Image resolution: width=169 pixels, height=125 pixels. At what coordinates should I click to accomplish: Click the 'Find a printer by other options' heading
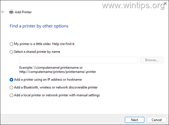click(x=39, y=26)
